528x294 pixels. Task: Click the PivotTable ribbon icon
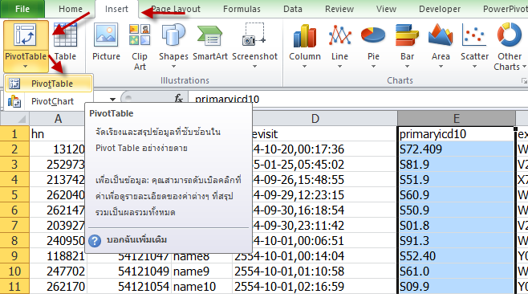[x=25, y=35]
